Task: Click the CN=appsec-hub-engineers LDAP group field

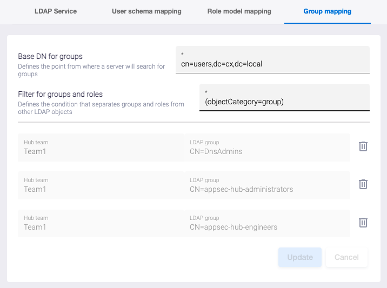Action: tap(267, 223)
